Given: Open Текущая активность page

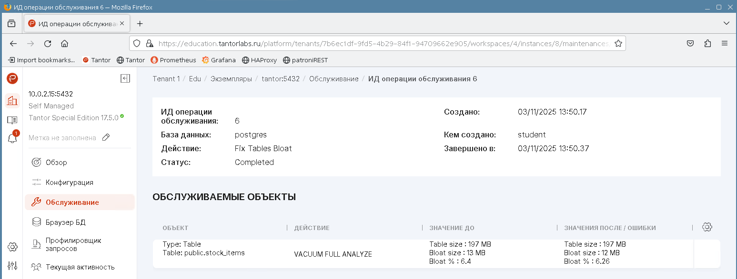Looking at the screenshot, I should point(80,267).
